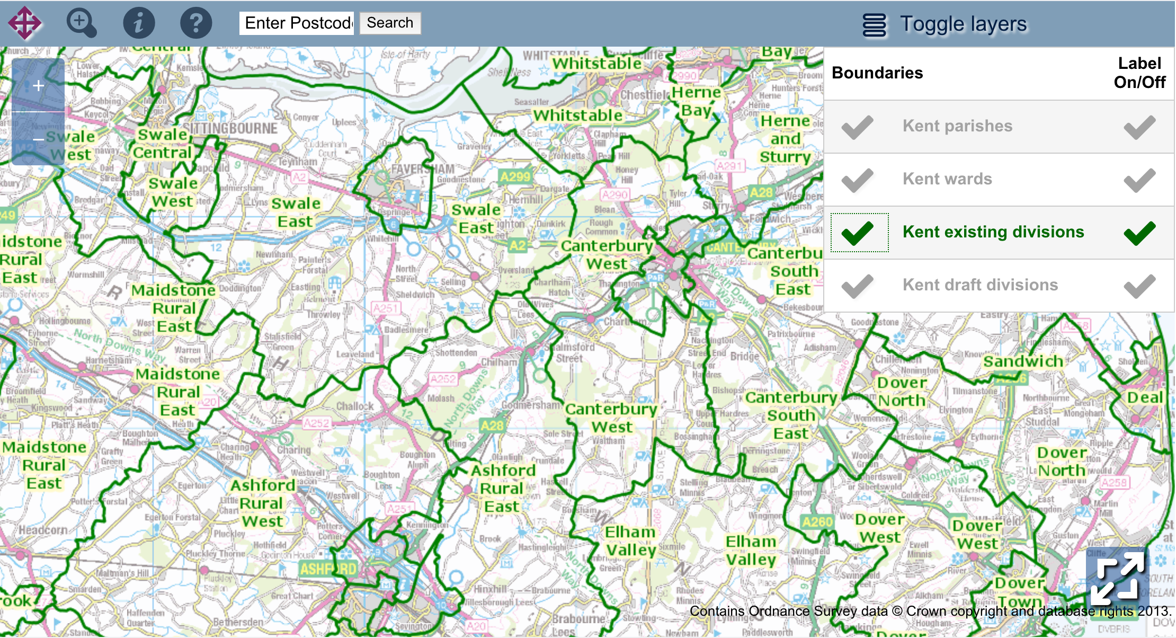Activate the zoom magnifier tool
Screen dimensions: 1176x638
point(81,23)
